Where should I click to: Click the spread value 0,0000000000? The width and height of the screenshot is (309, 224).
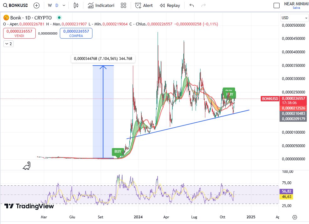(48, 34)
